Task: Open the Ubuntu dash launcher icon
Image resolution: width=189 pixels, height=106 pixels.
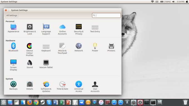Action: point(4,102)
